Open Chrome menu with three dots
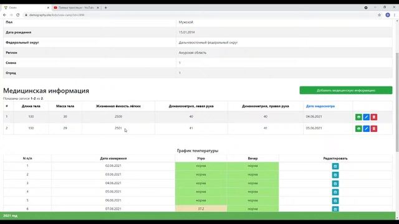This screenshot has height=224, width=399. pos(395,15)
